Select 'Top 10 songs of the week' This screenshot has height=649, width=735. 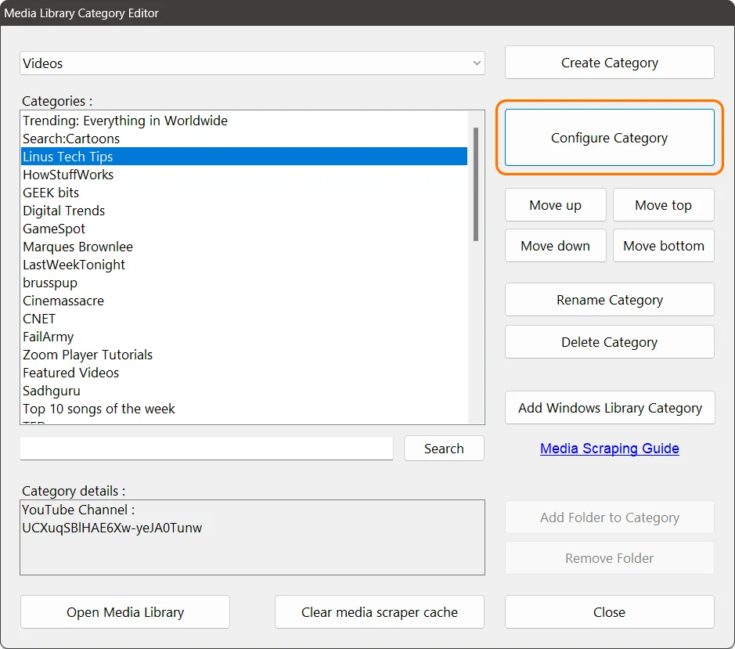point(244,409)
